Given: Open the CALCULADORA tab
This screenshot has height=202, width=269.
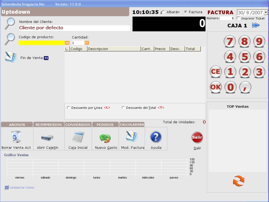Looking at the screenshot, I should (132, 124).
